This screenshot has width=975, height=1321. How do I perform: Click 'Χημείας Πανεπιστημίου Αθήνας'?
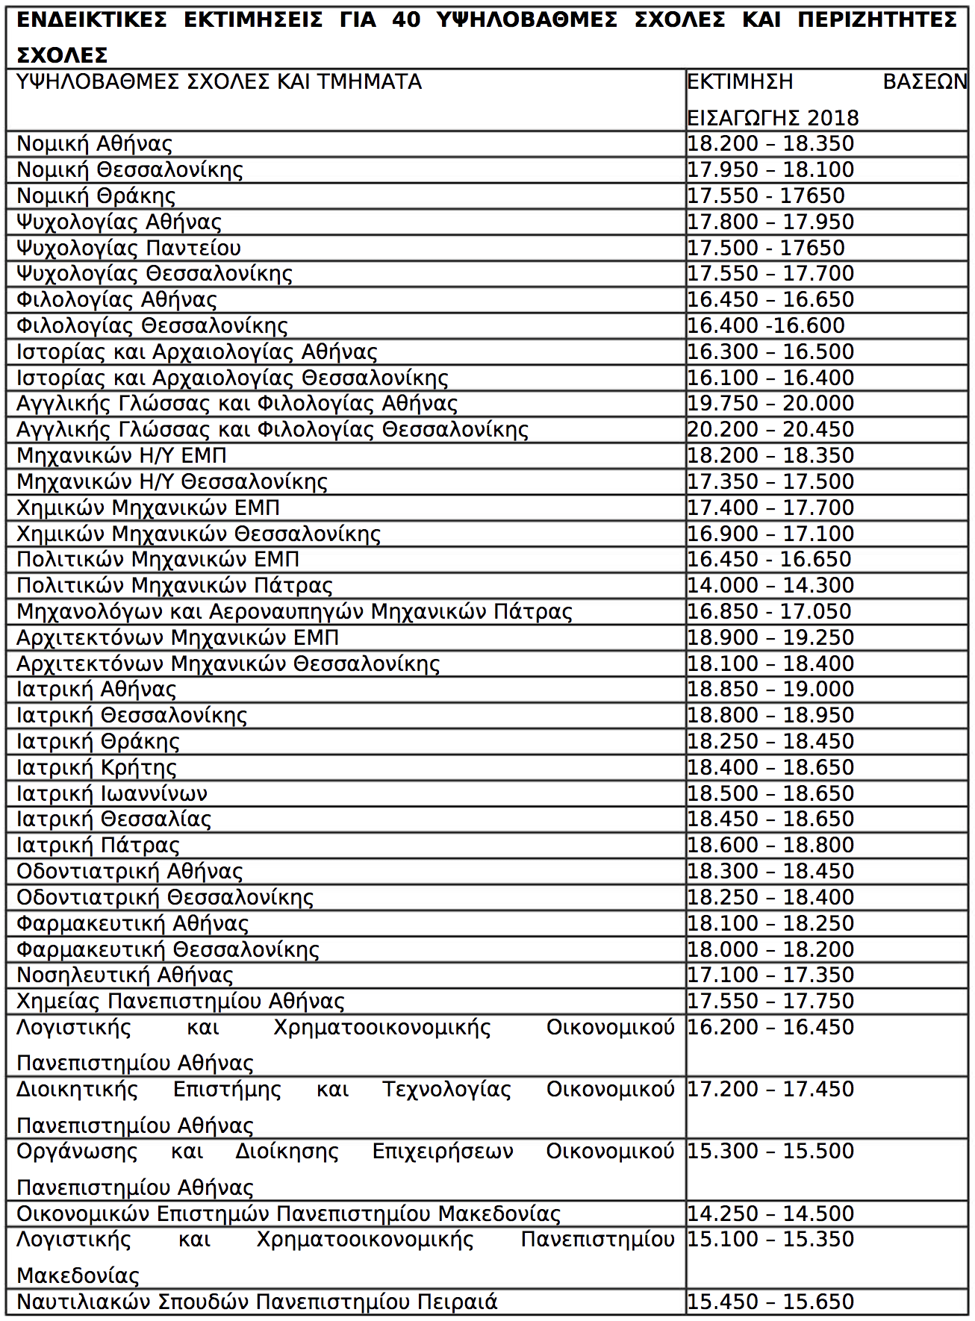coord(181,1002)
